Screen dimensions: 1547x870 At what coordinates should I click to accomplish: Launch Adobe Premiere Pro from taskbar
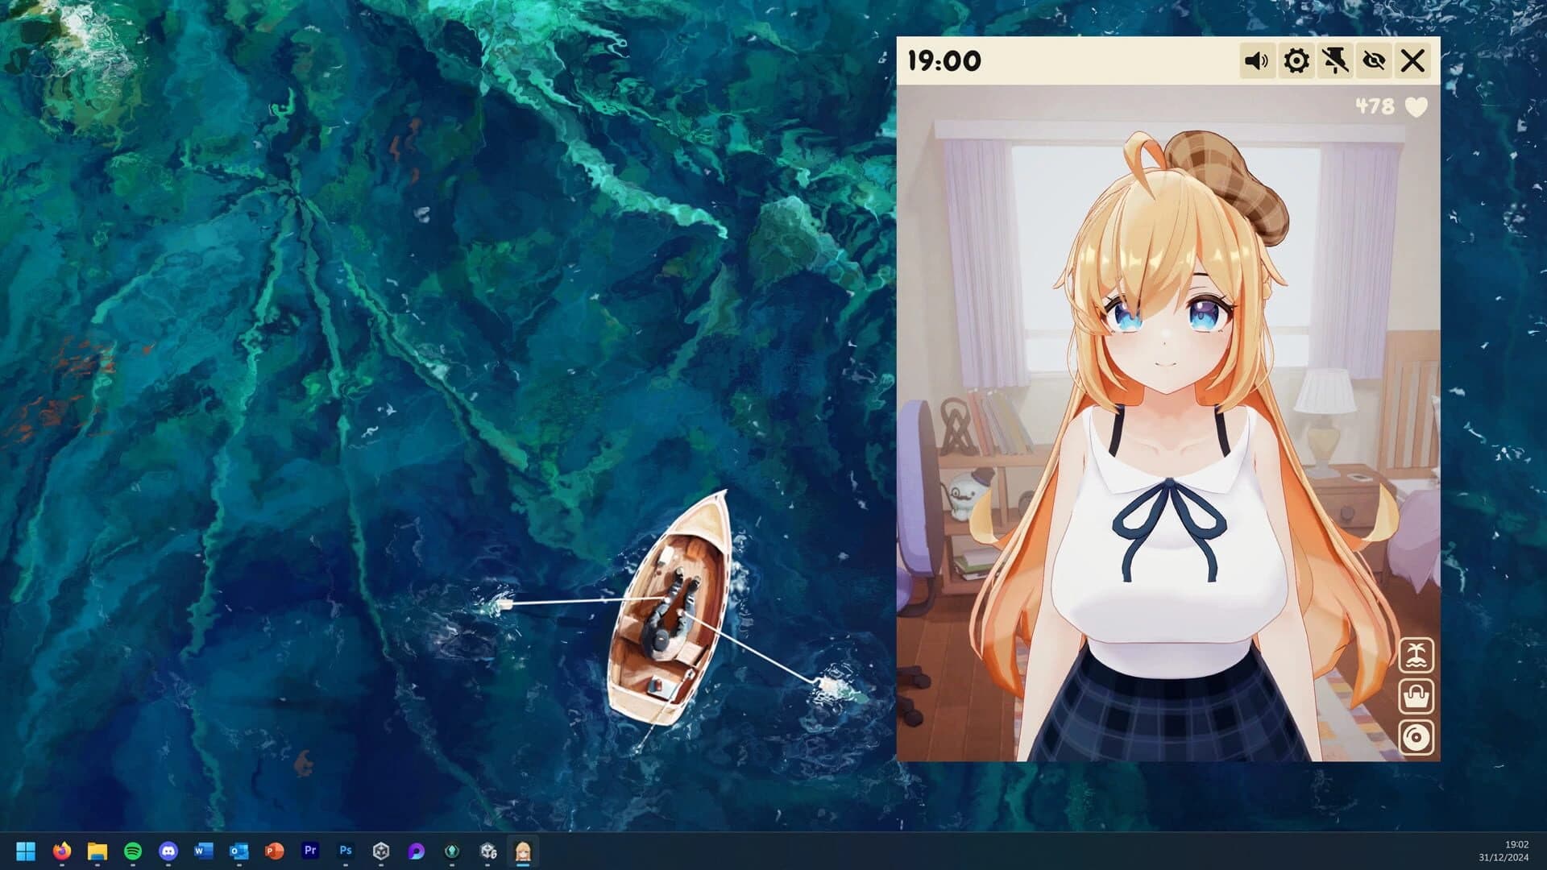click(310, 850)
